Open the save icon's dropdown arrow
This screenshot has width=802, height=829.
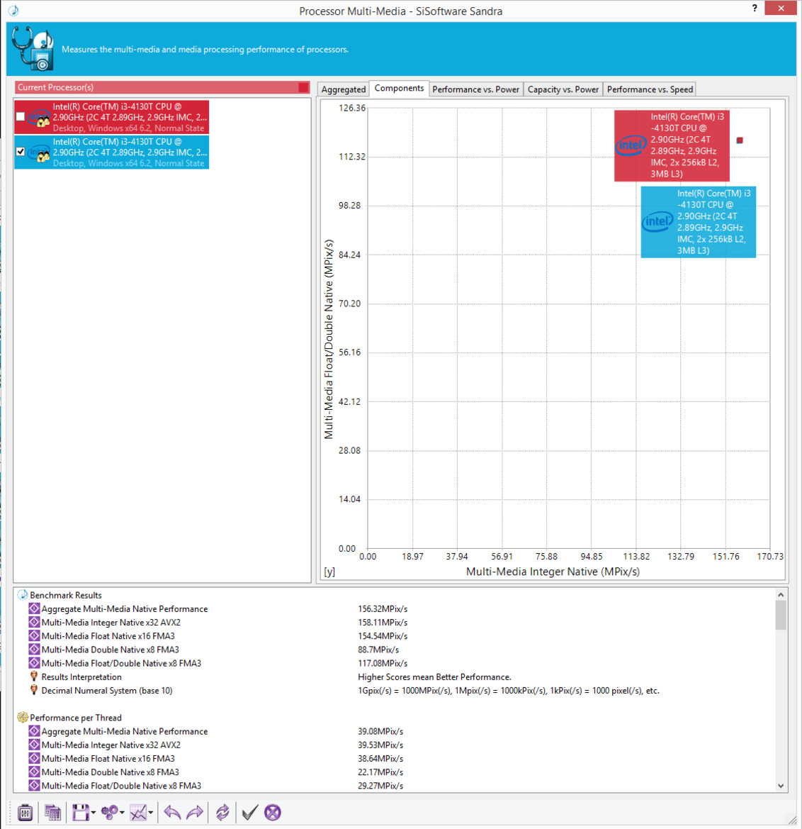click(x=93, y=813)
